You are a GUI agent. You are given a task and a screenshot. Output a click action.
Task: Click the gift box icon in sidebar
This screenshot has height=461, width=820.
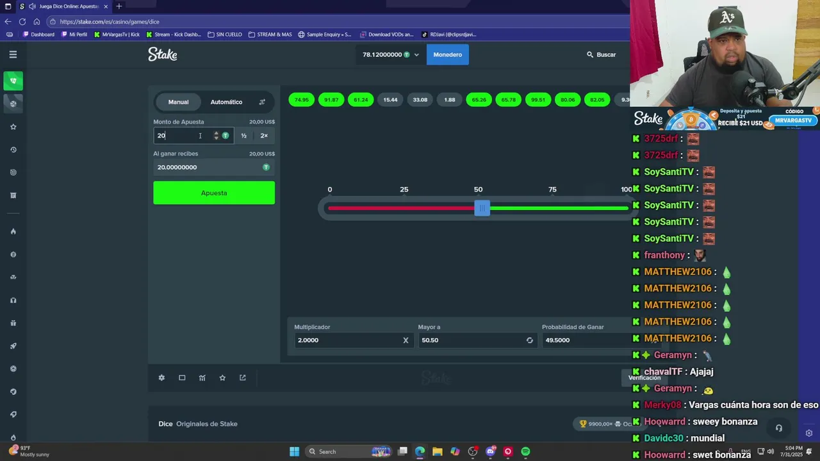pyautogui.click(x=13, y=323)
